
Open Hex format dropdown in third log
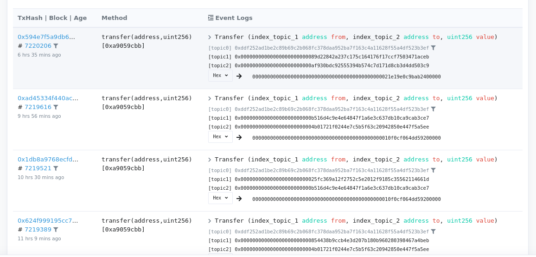click(220, 198)
